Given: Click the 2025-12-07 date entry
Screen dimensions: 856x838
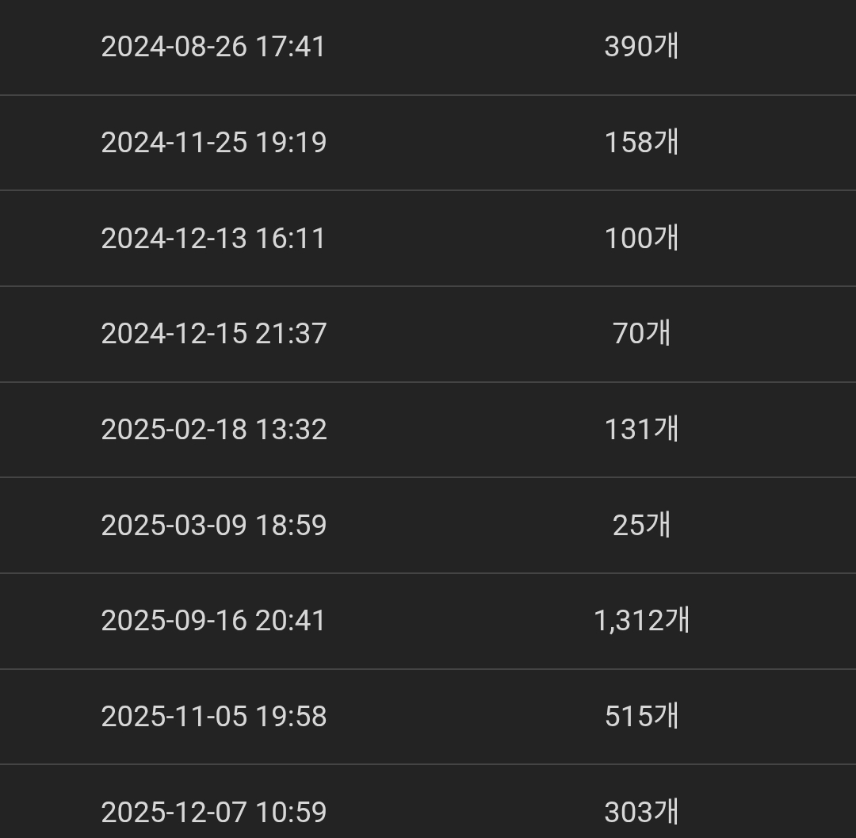Looking at the screenshot, I should [213, 813].
